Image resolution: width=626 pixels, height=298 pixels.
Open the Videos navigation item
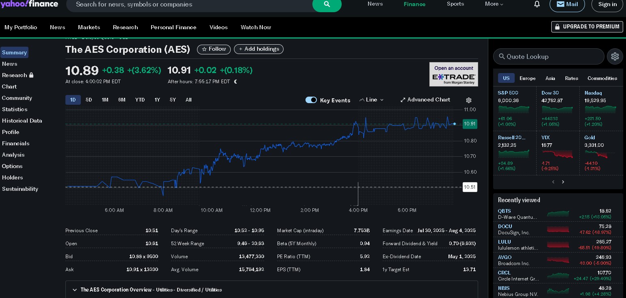point(219,27)
